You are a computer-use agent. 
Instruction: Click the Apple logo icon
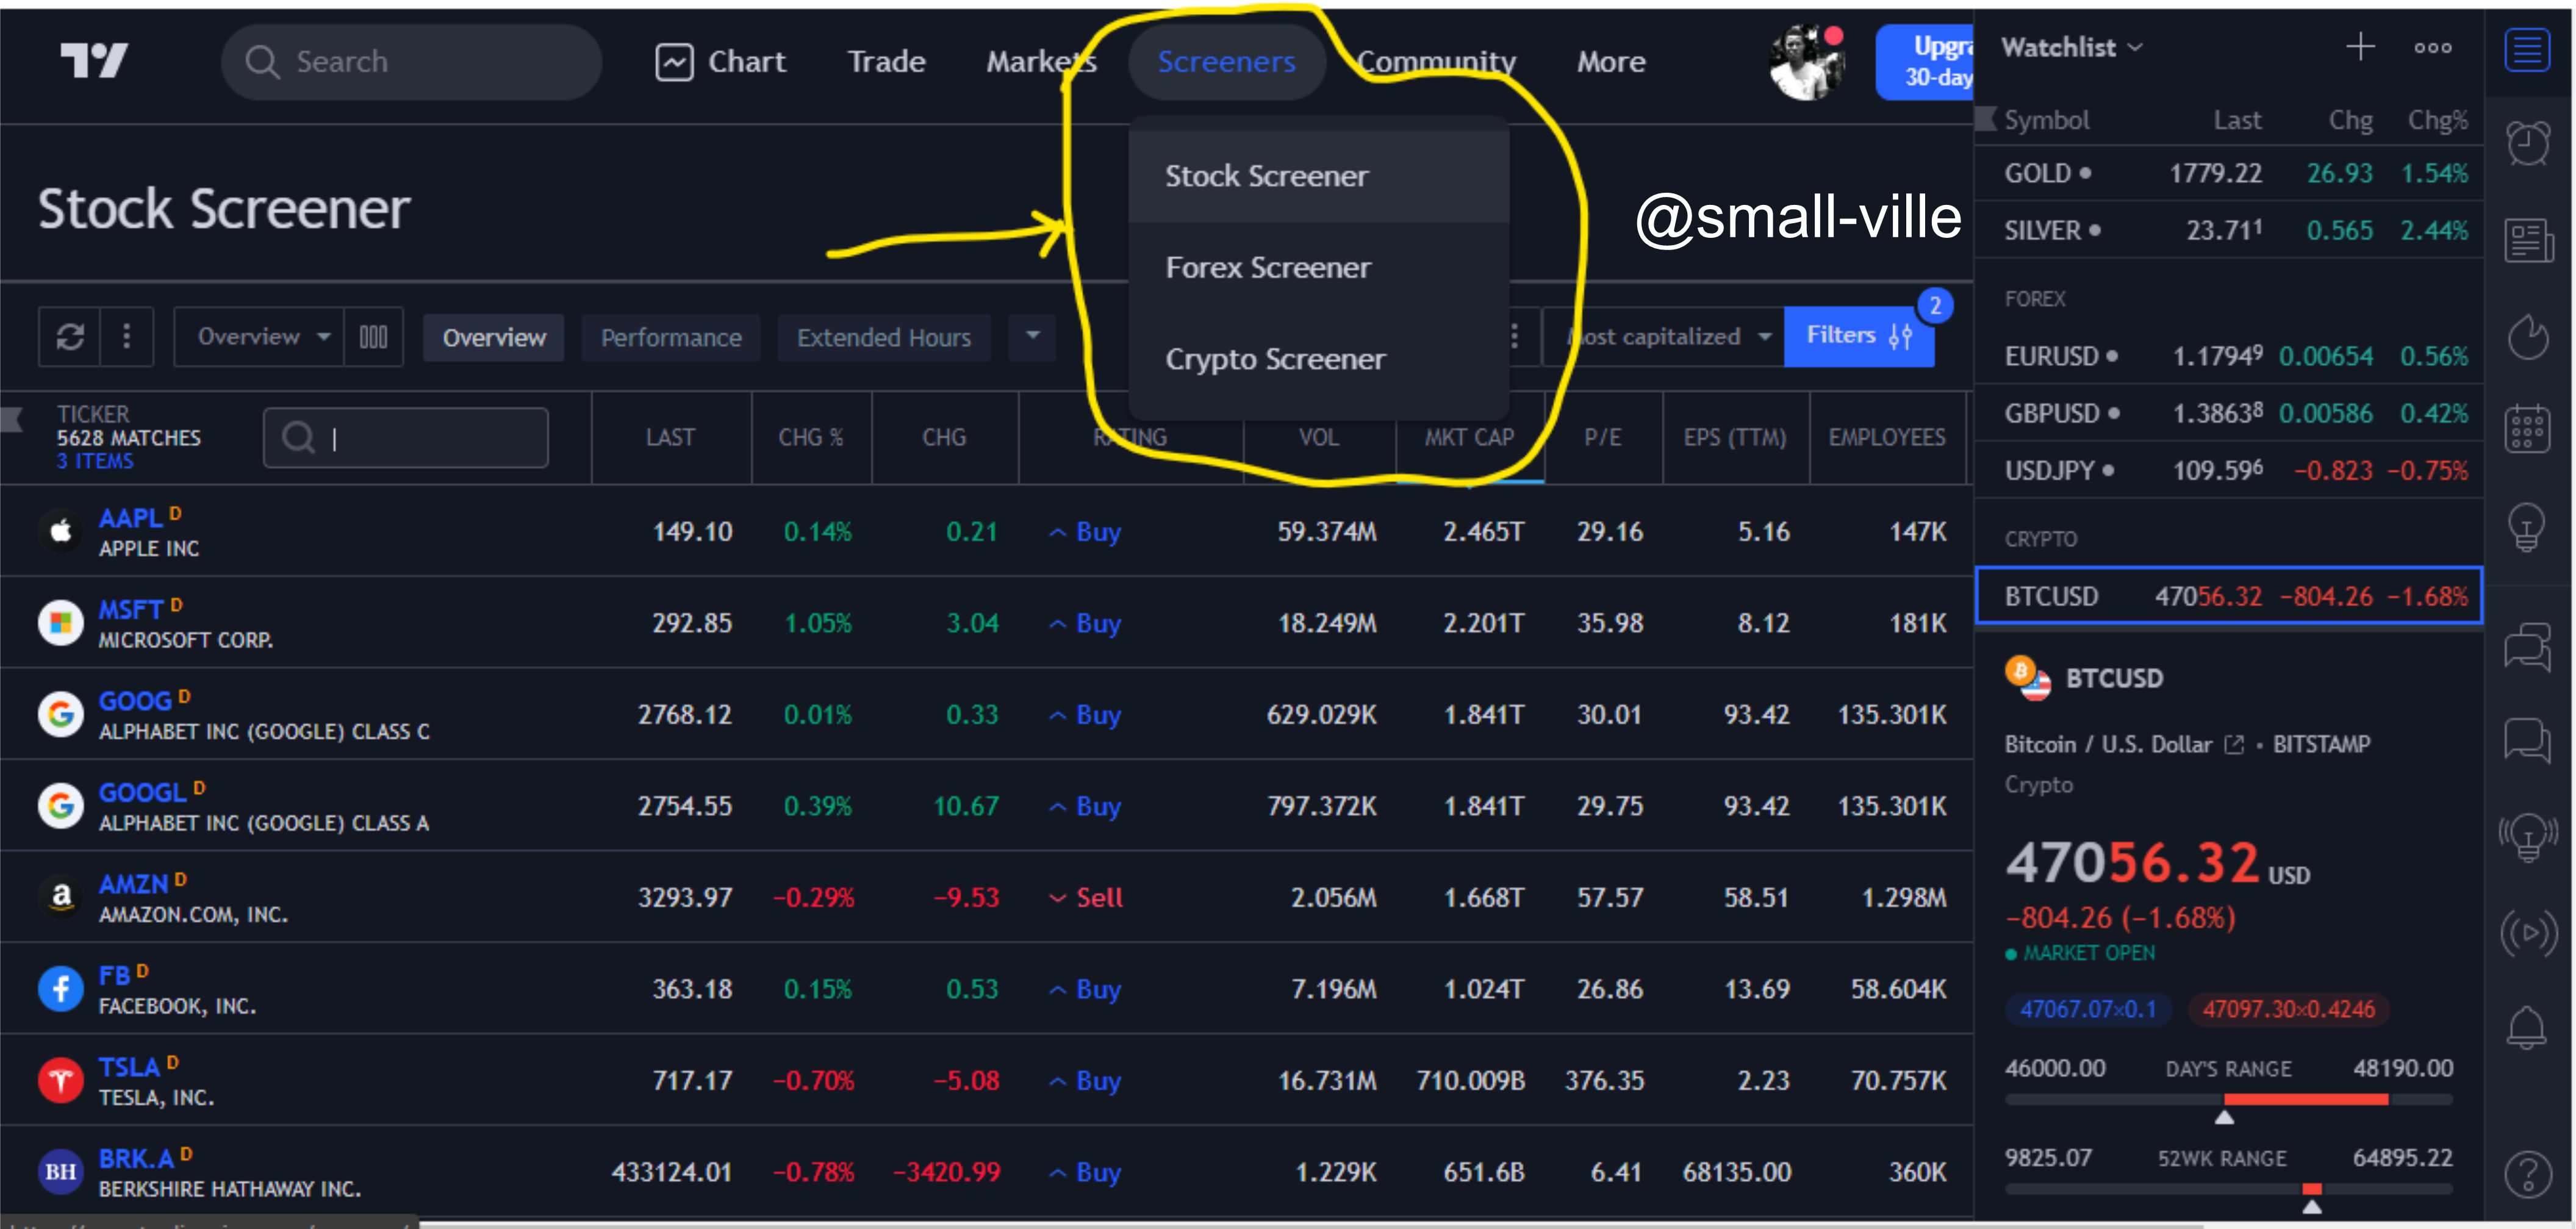(61, 530)
